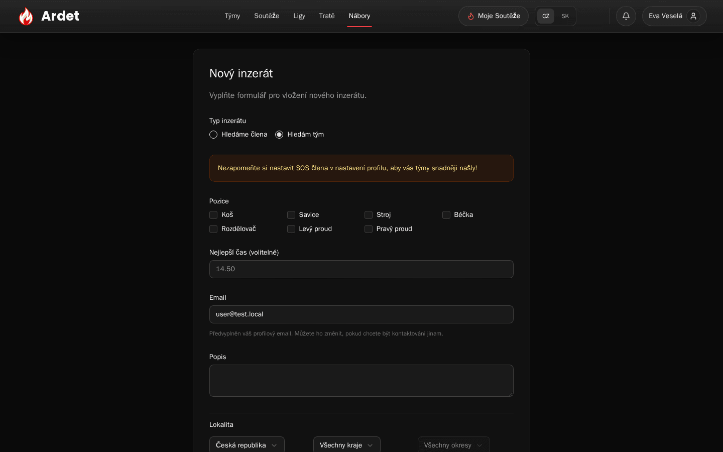Check the Savice position checkbox
The image size is (723, 452).
(291, 215)
